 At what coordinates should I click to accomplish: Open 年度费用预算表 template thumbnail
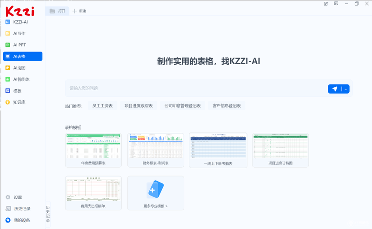[x=93, y=146]
